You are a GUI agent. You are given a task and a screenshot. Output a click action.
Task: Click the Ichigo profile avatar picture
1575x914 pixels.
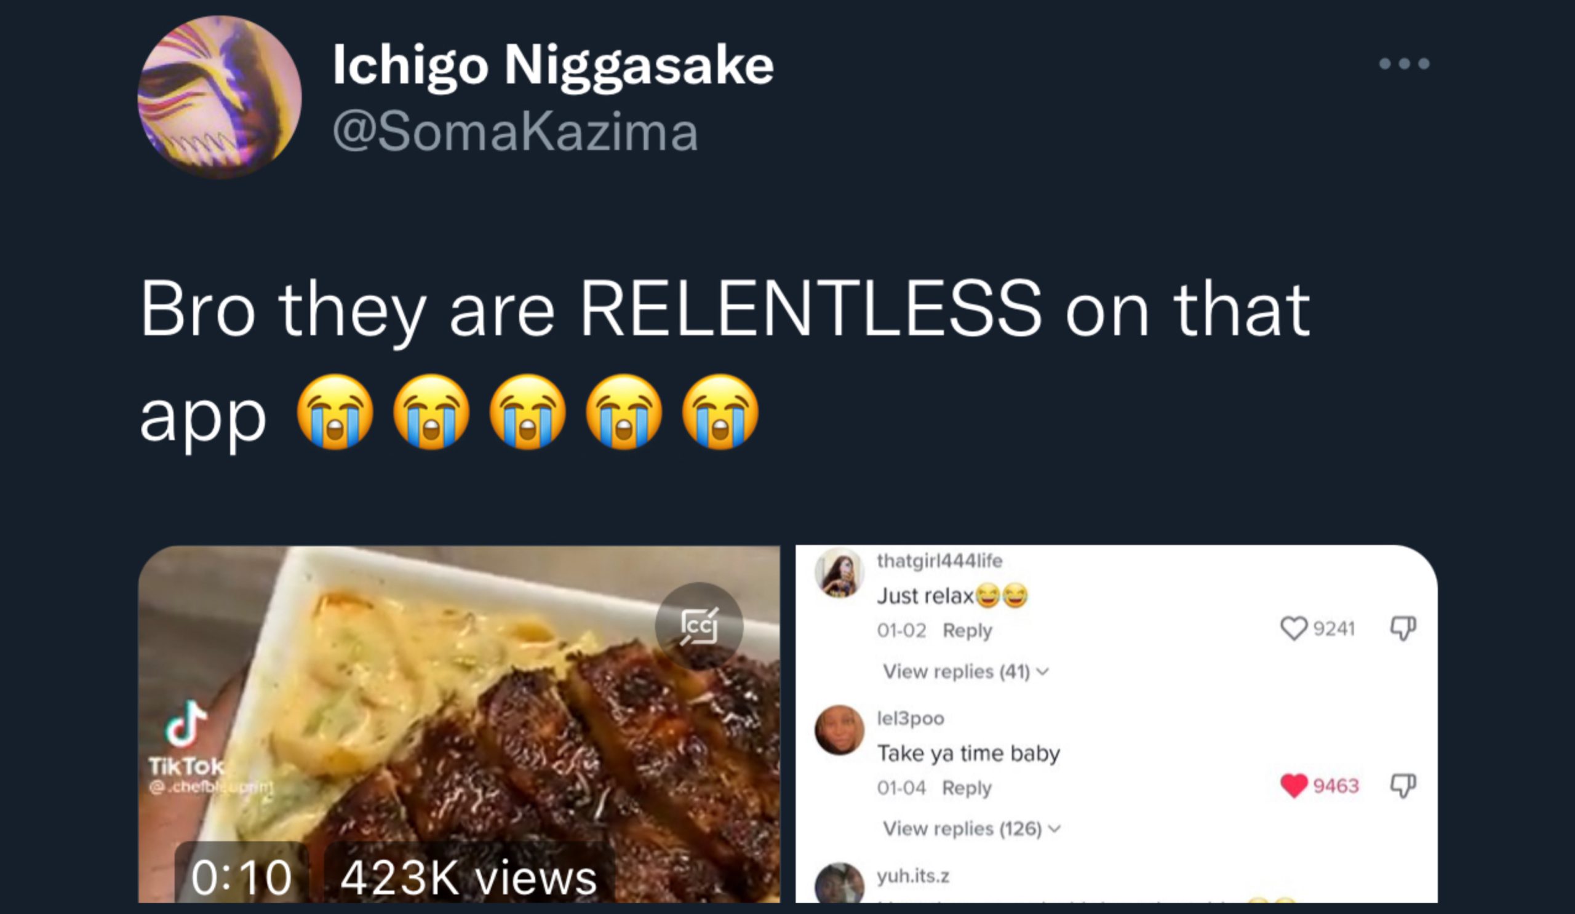[220, 97]
